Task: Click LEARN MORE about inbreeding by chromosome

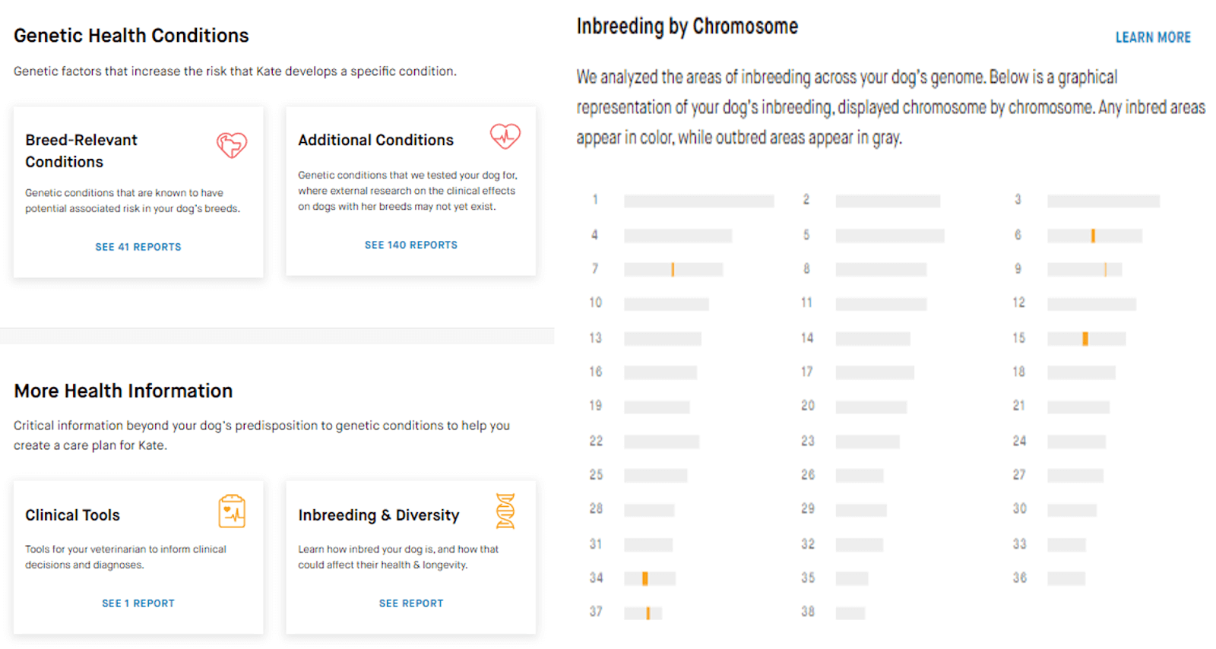Action: tap(1153, 37)
